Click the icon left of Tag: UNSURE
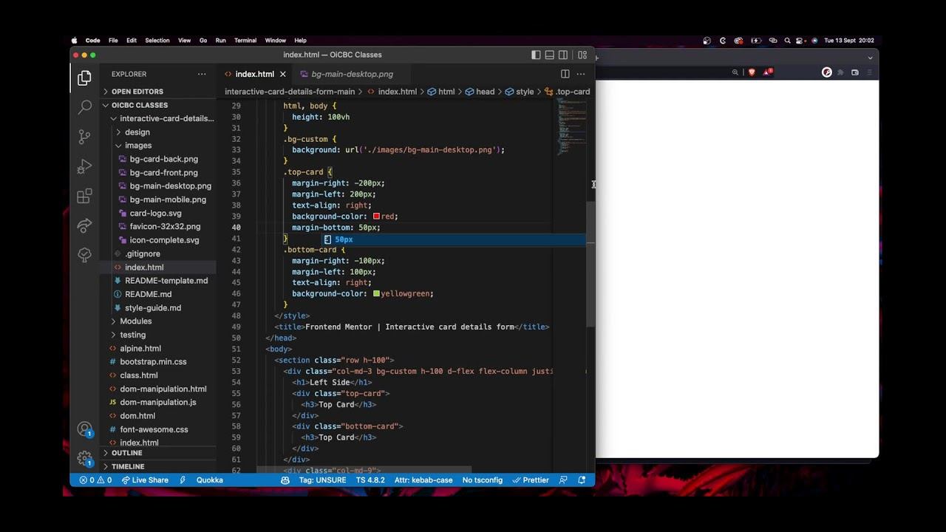946x532 pixels. (x=285, y=480)
